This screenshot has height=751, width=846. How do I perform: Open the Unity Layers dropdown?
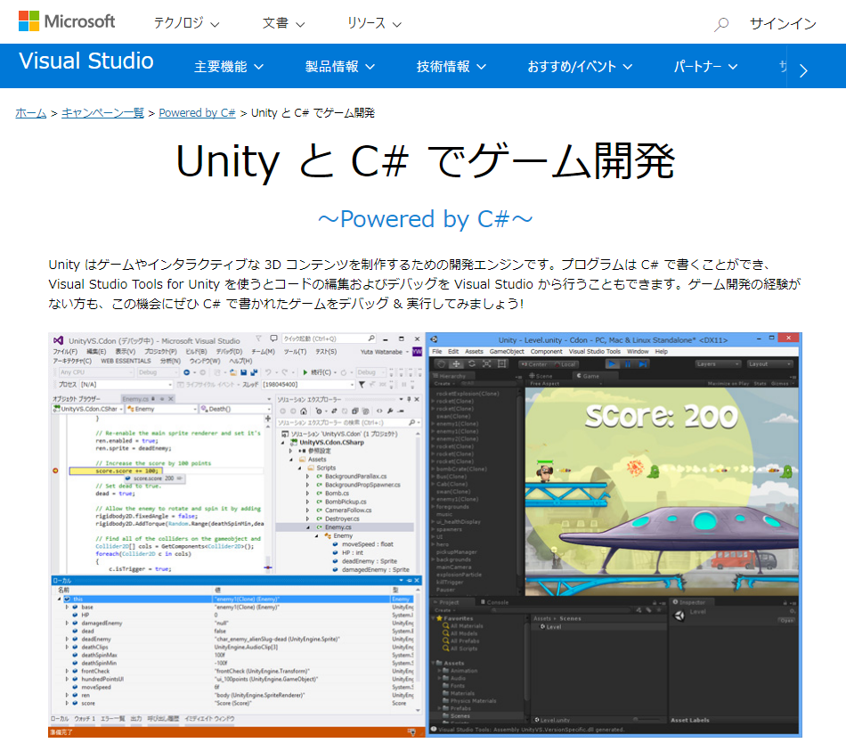point(717,363)
